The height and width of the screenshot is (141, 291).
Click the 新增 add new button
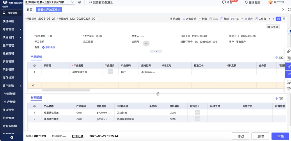click(x=203, y=19)
